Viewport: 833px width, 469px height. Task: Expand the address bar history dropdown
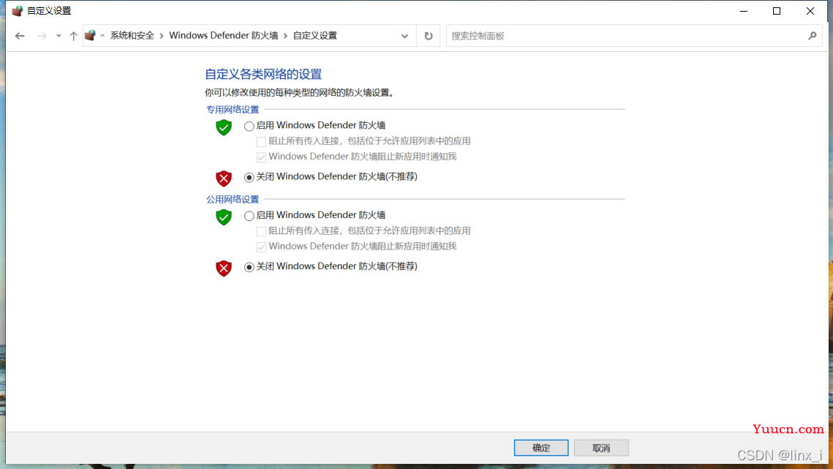click(x=405, y=36)
